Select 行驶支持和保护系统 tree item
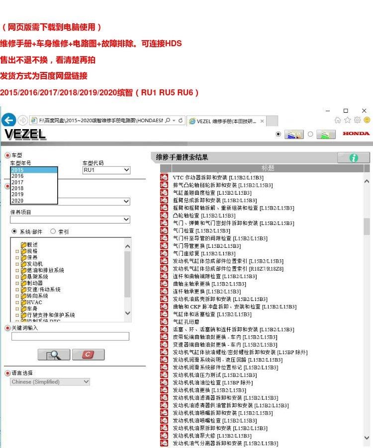This screenshot has width=373, height=448. (x=51, y=315)
